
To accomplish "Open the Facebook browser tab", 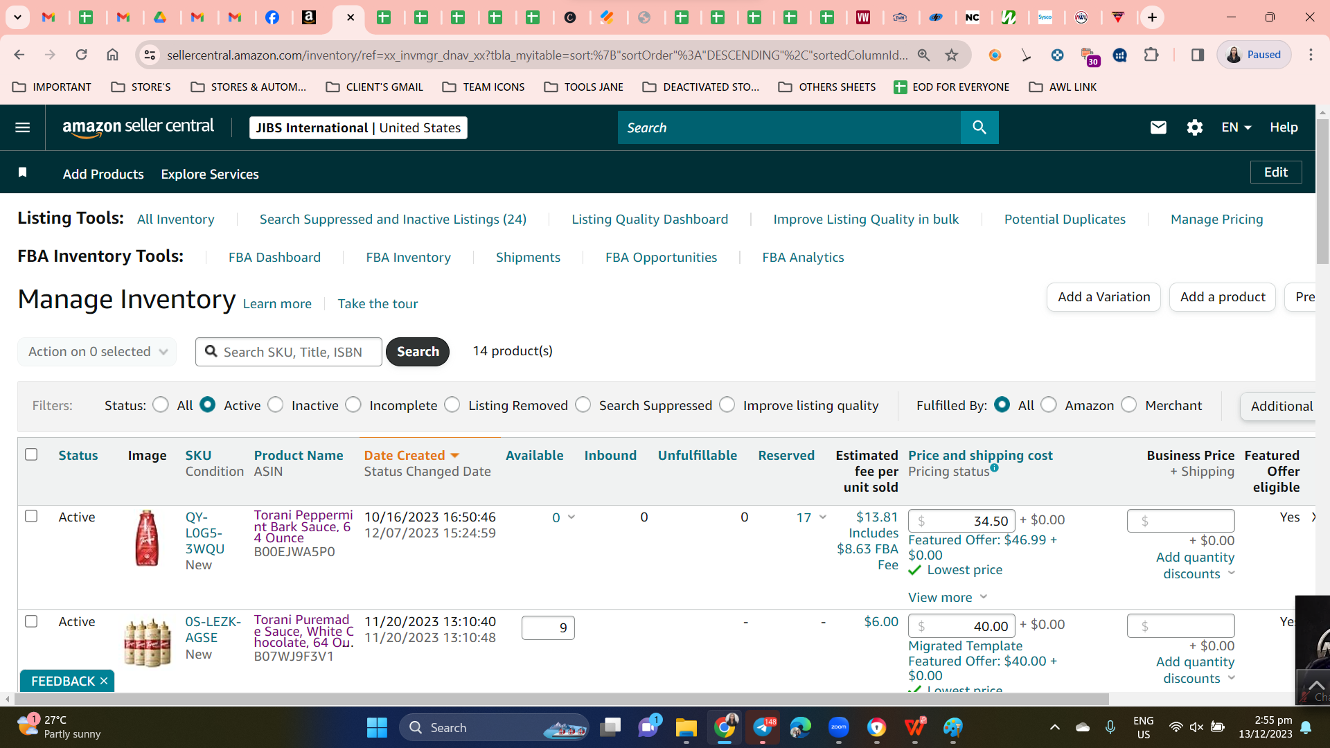I will [272, 17].
